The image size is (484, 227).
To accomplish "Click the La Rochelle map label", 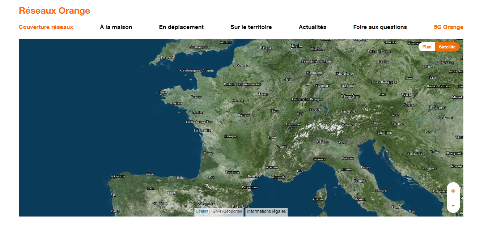I will point(203,130).
